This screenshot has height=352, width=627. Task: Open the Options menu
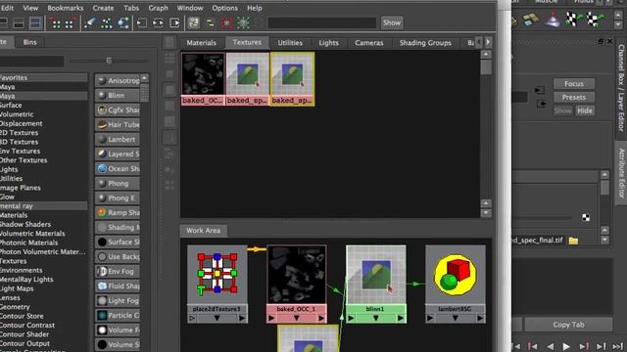(224, 8)
